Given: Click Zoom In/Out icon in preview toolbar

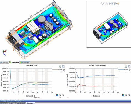Looking at the screenshot, I should [104, 4].
